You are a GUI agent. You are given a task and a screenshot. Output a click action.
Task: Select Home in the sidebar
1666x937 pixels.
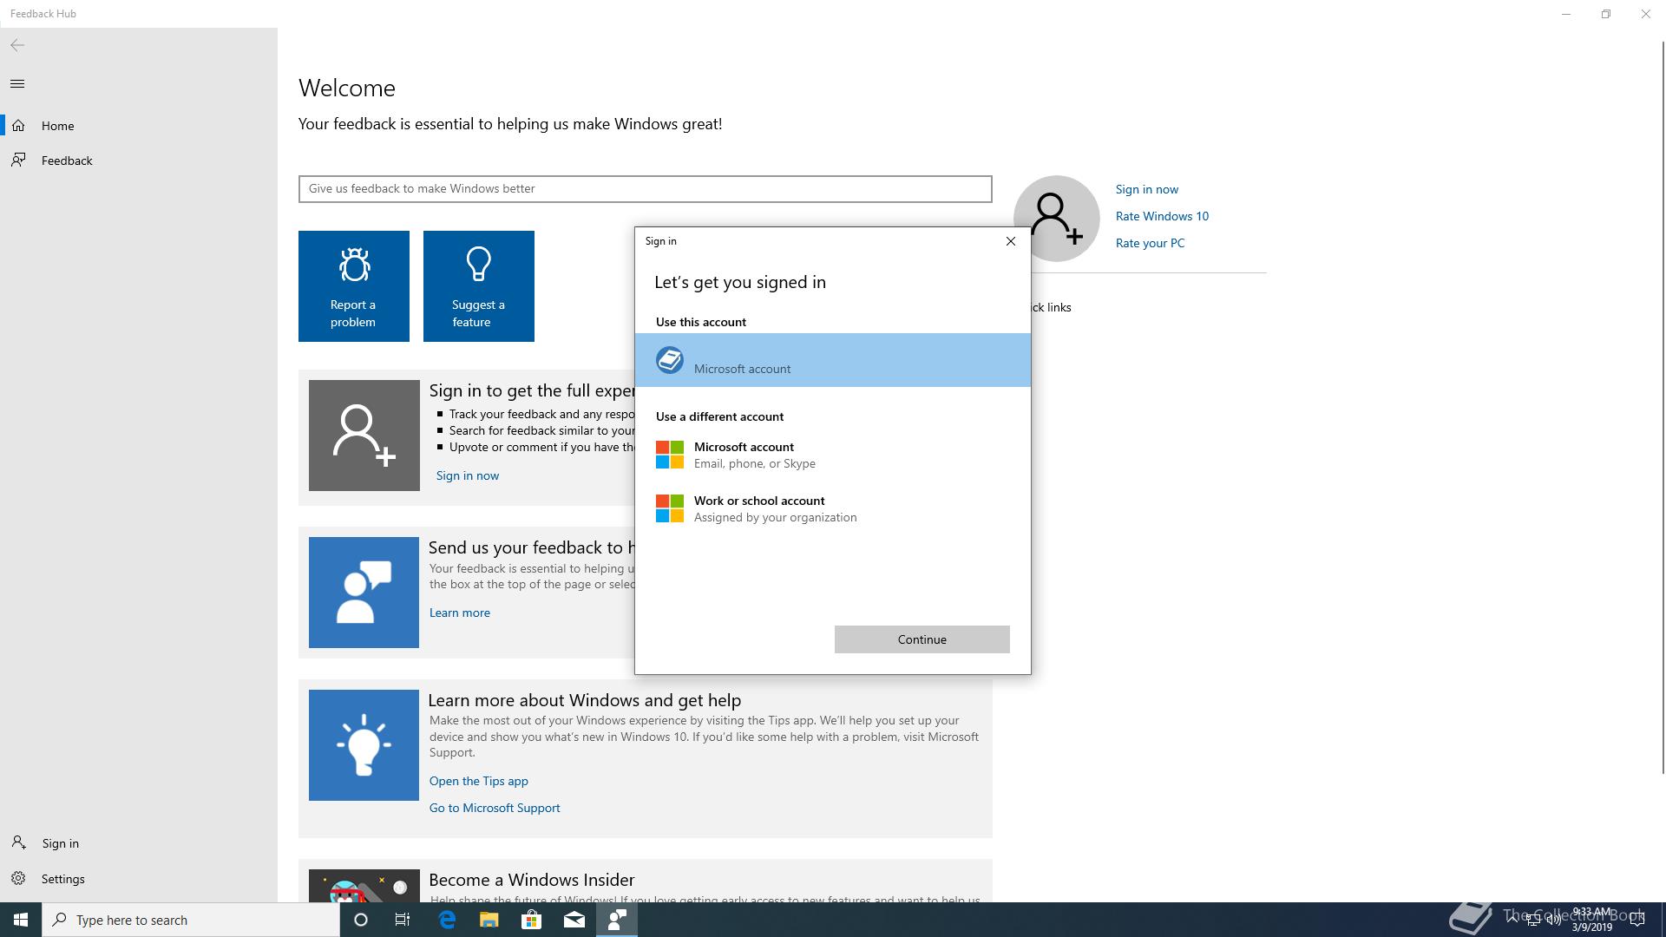pos(139,126)
